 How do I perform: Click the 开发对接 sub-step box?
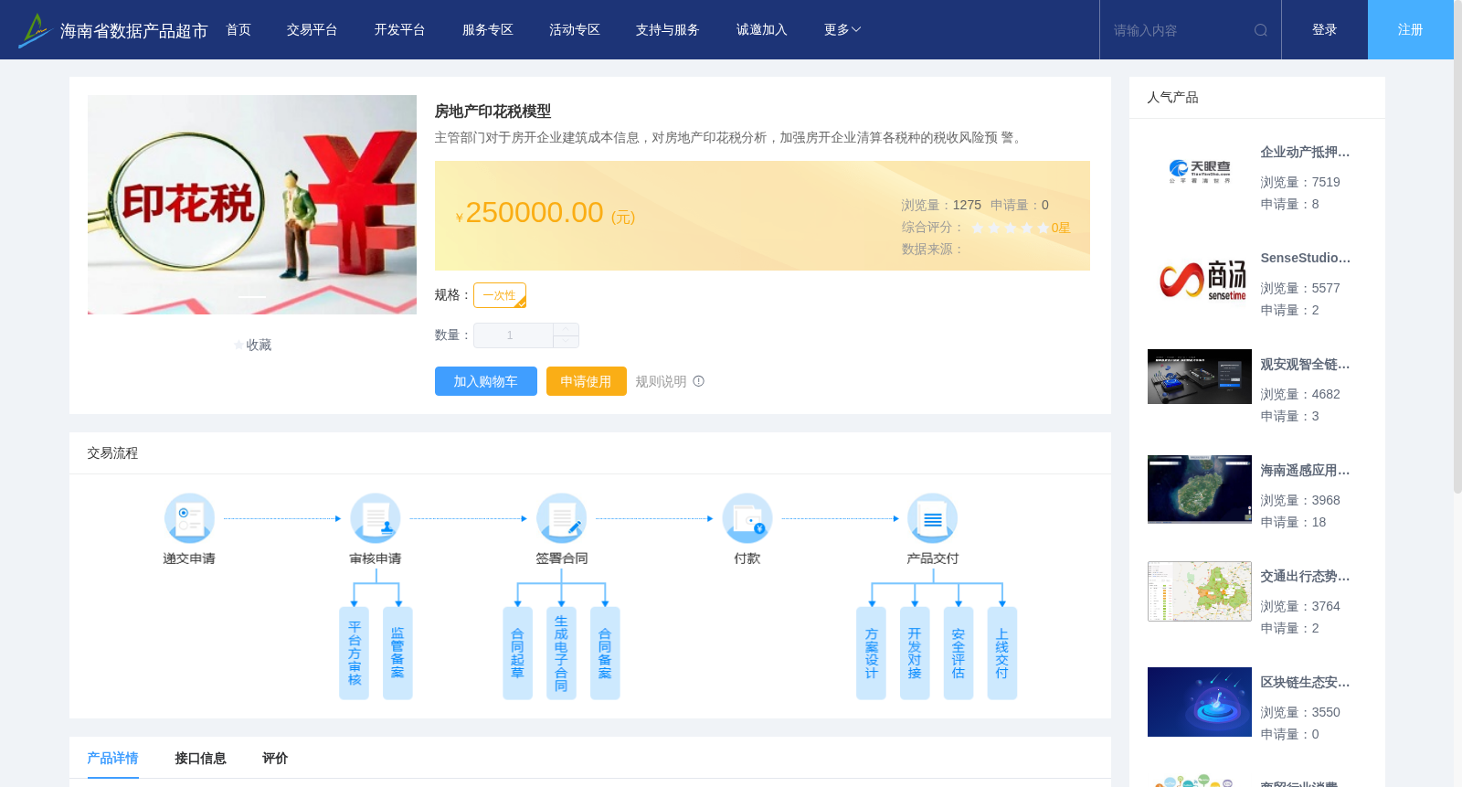[915, 653]
